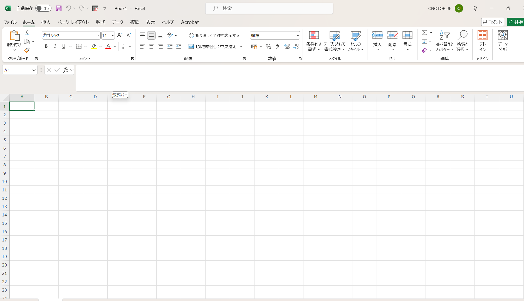Screen dimensions: 524x301
Task: Click the format painter brush icon
Action: tap(27, 50)
